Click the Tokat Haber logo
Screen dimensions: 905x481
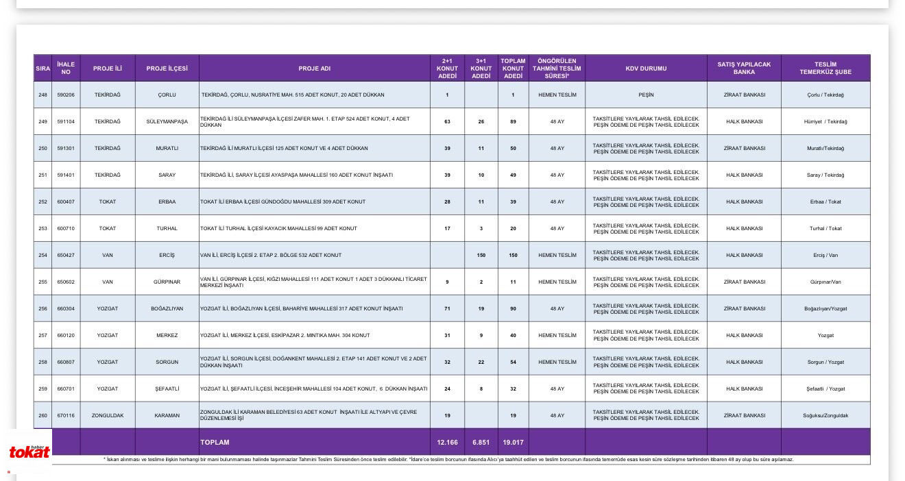[29, 452]
